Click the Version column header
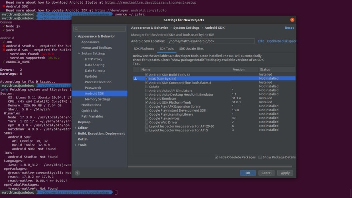The height and width of the screenshot is (198, 352). (x=244, y=70)
